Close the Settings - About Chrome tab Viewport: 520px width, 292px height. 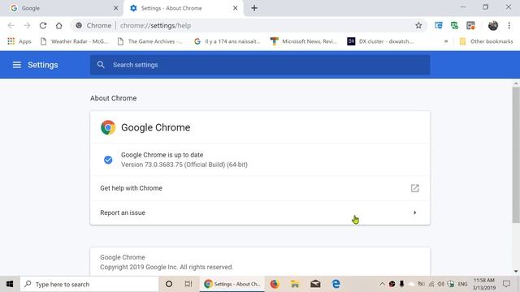235,8
